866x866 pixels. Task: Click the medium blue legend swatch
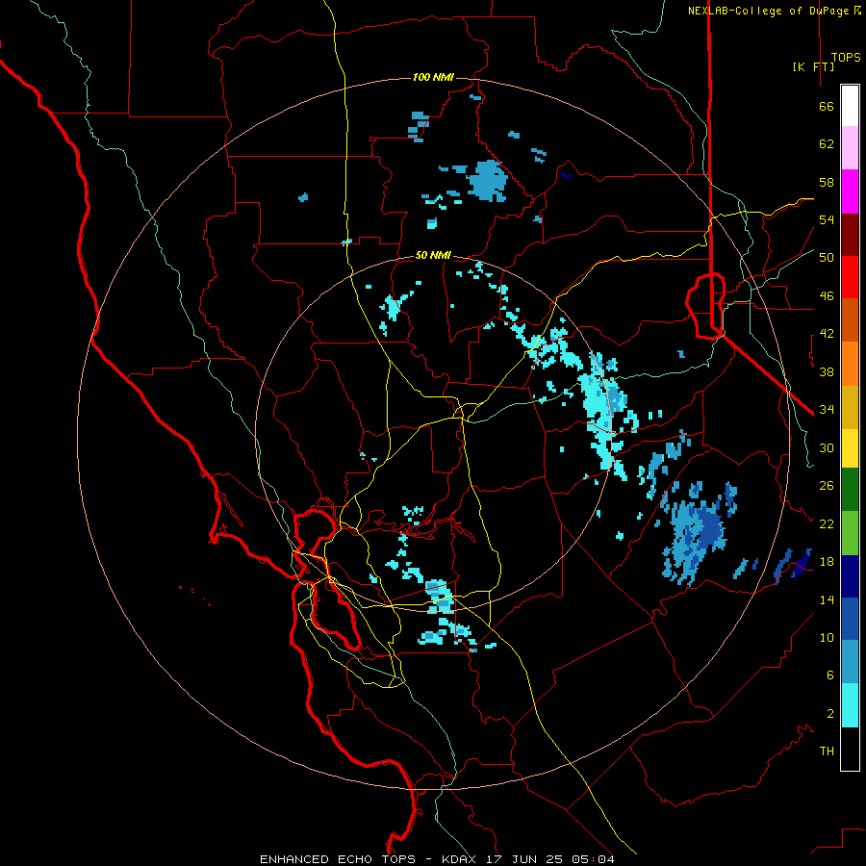tap(850, 619)
